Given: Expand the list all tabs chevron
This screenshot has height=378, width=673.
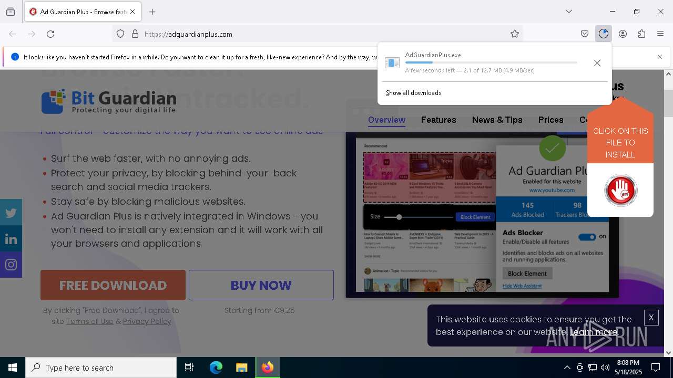Looking at the screenshot, I should point(569,12).
